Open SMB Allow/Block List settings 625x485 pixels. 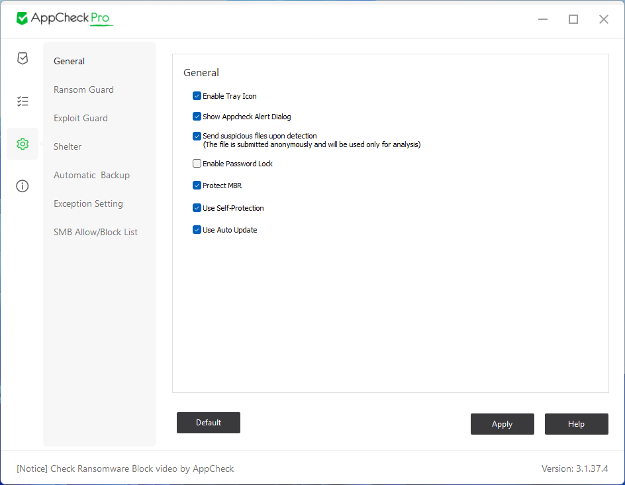pyautogui.click(x=95, y=232)
